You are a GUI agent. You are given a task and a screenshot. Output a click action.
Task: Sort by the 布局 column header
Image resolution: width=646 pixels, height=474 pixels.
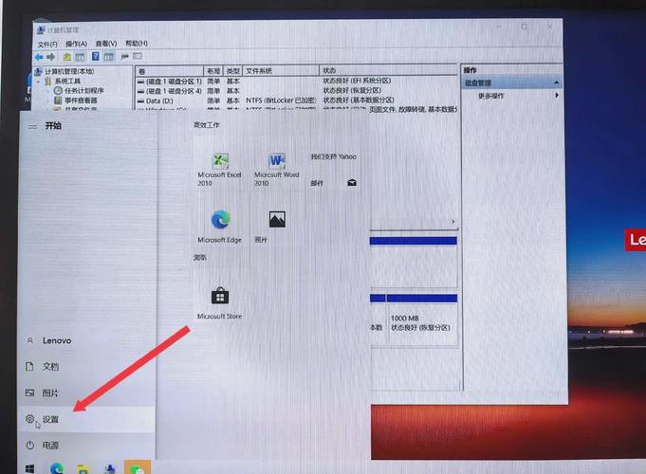point(213,71)
